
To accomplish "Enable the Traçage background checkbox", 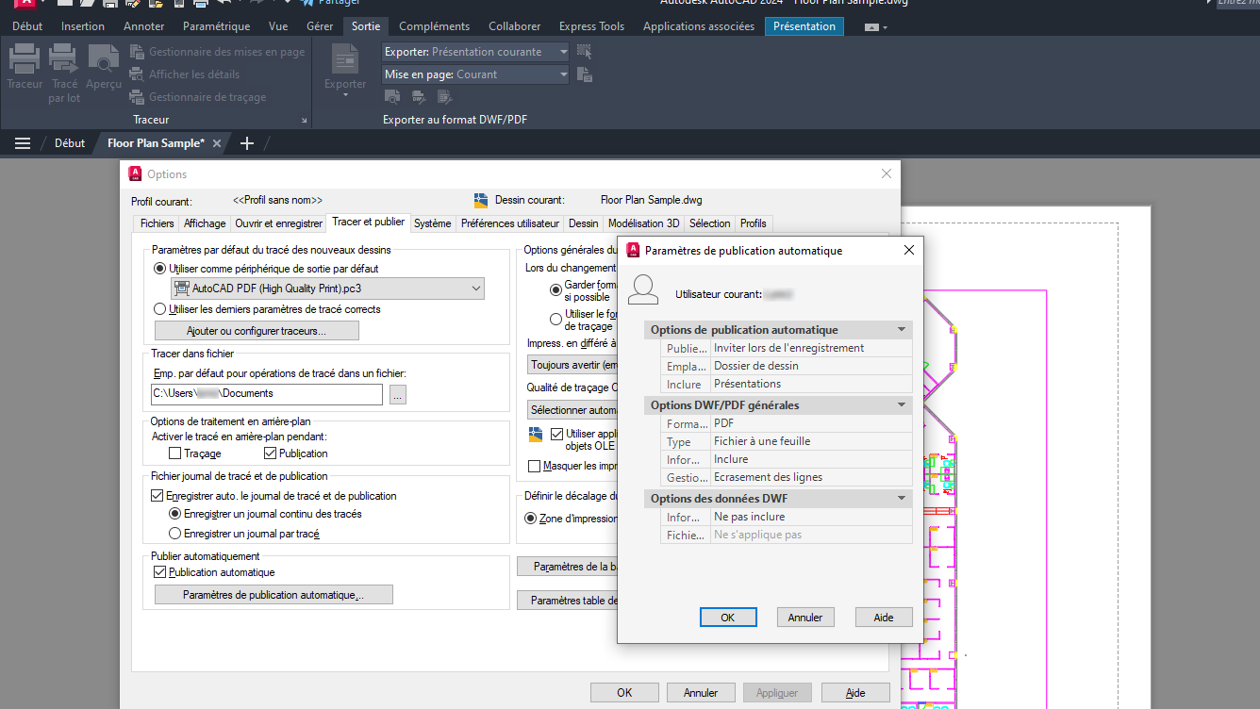I will [174, 453].
